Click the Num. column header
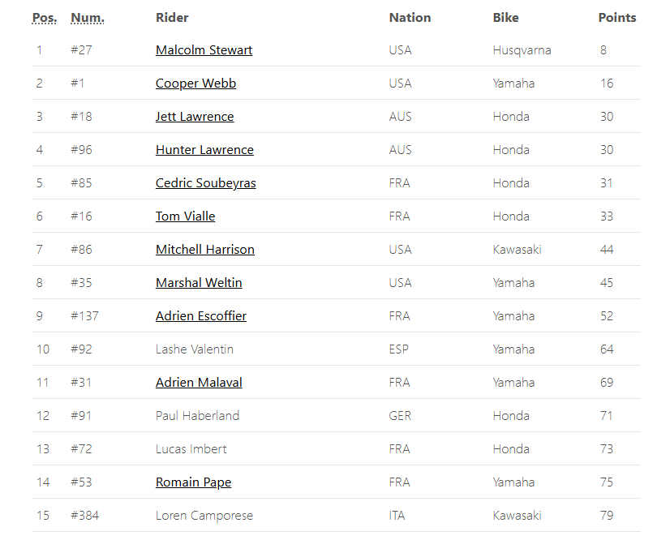 coord(88,18)
